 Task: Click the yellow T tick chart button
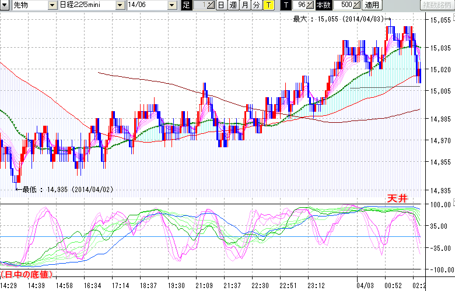[268, 5]
